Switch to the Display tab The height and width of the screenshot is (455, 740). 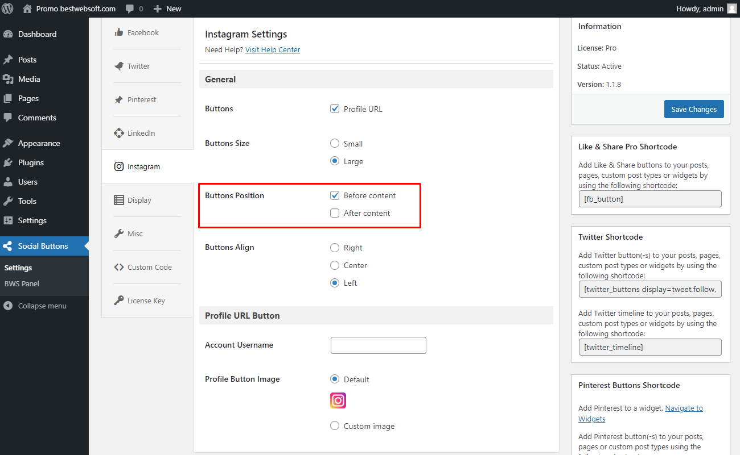click(147, 200)
